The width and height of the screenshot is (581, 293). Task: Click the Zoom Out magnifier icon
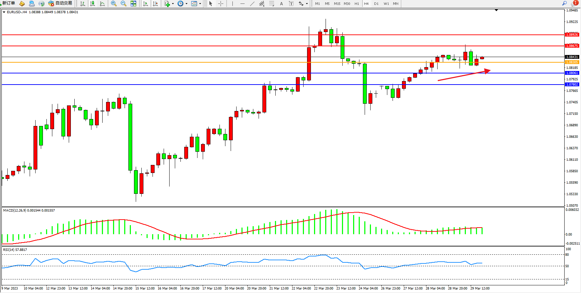pyautogui.click(x=123, y=3)
